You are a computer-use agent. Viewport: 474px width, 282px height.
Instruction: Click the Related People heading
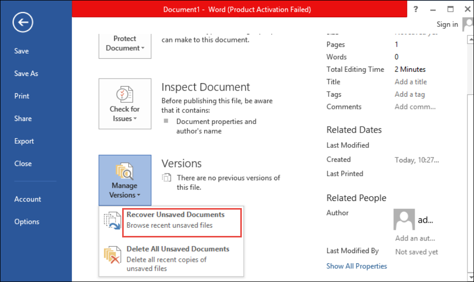(356, 198)
